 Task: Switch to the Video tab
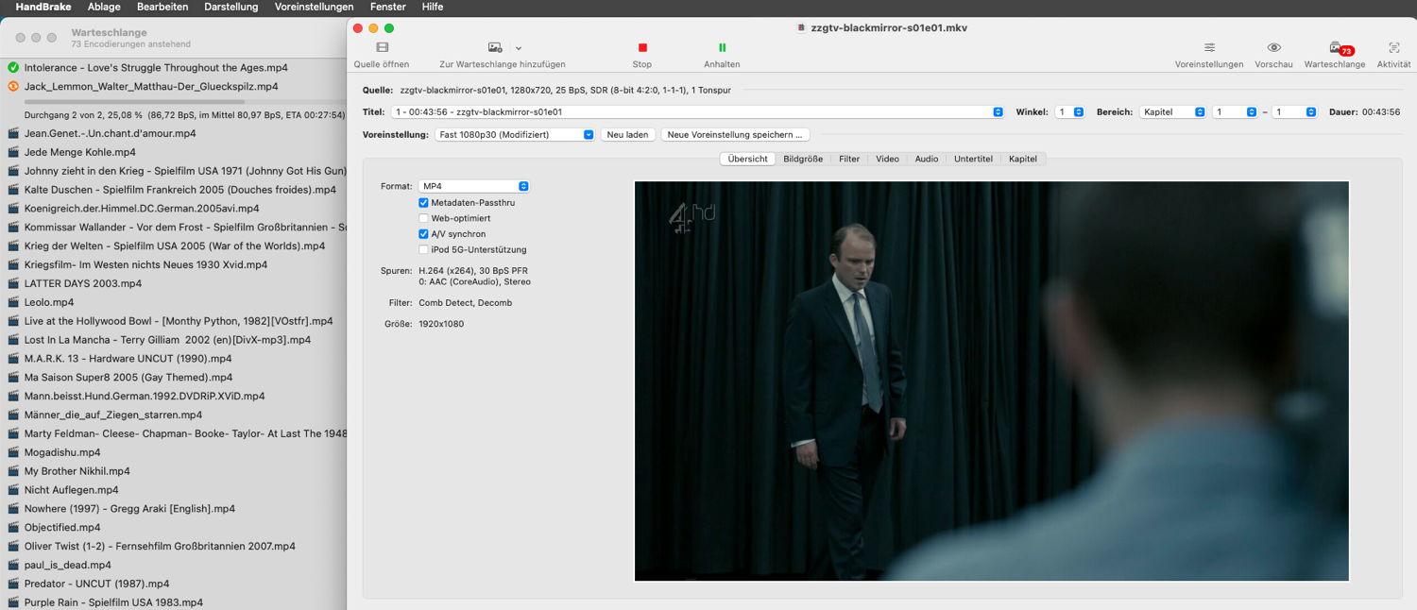coord(887,159)
